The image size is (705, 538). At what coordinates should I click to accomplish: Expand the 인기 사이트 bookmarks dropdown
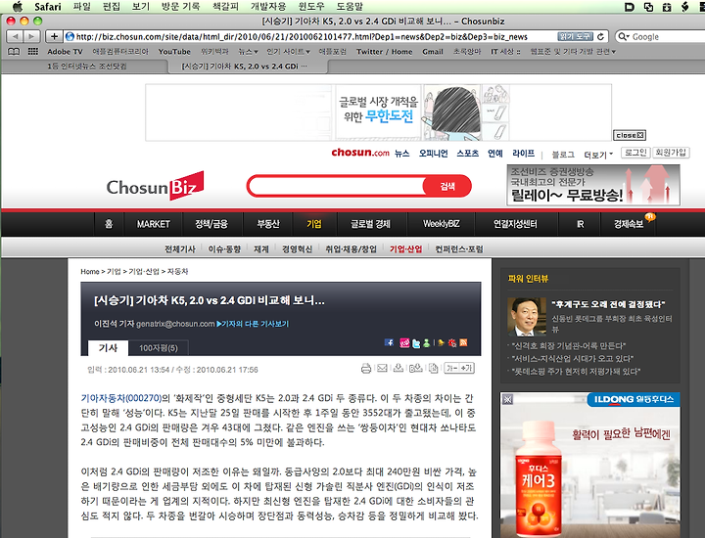click(288, 52)
